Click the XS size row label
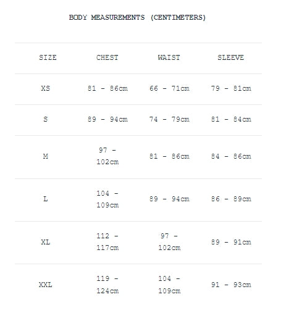This screenshot has width=302, height=334. [x=46, y=88]
